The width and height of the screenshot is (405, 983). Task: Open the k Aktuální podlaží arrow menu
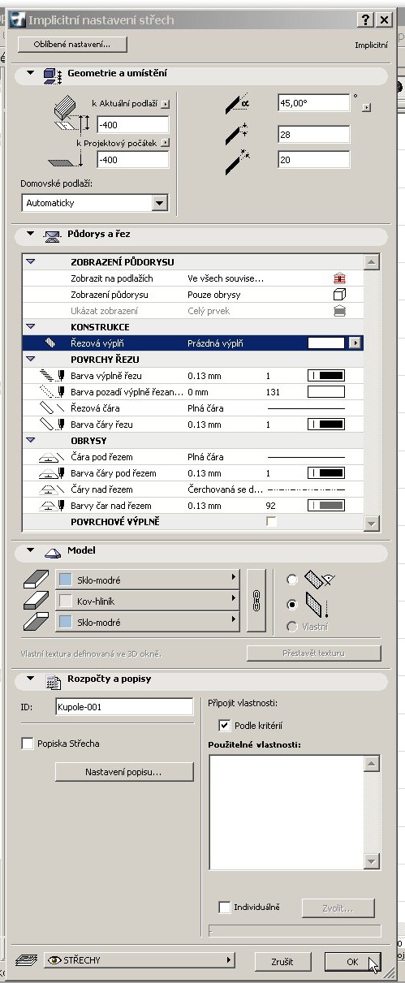pyautogui.click(x=165, y=105)
